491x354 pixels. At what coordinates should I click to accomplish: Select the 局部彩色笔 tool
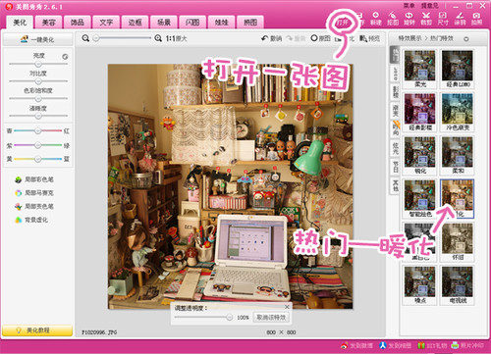[x=34, y=179]
